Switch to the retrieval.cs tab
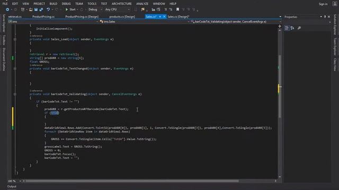 pos(15,16)
